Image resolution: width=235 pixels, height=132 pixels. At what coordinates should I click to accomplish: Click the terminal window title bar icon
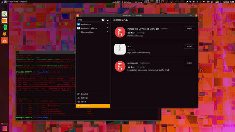tap(17, 52)
